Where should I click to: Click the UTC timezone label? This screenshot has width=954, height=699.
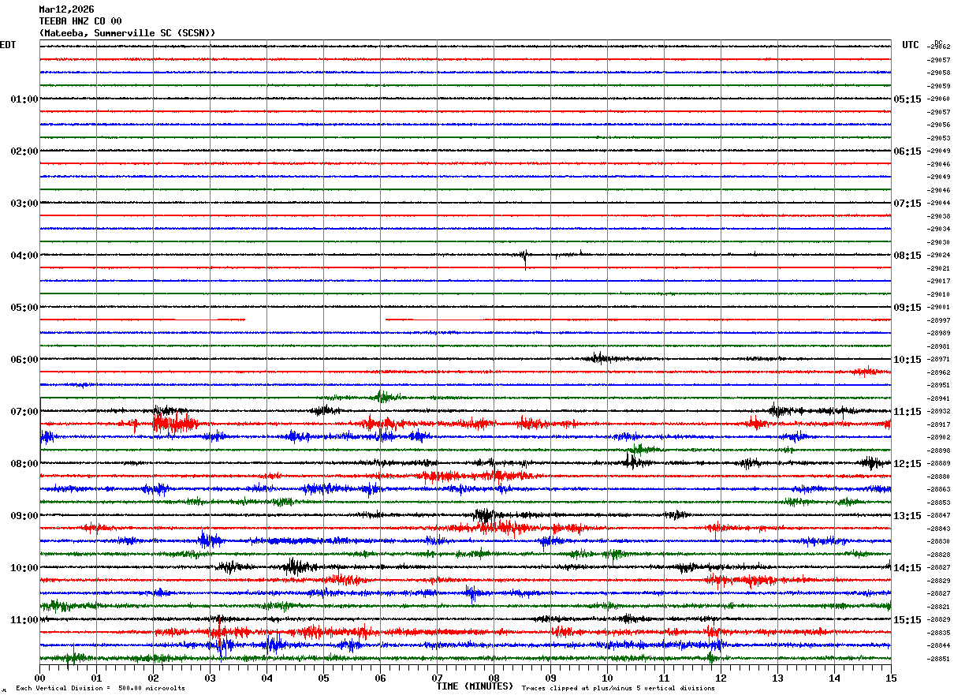pos(911,45)
